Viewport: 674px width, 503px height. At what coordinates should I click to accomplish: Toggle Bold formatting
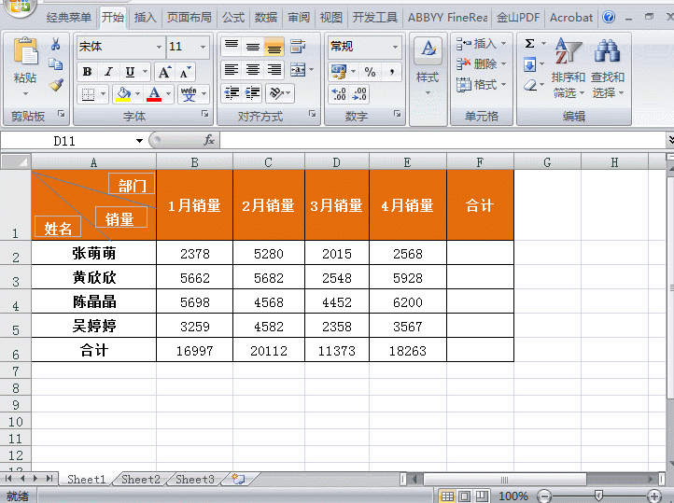pos(87,72)
